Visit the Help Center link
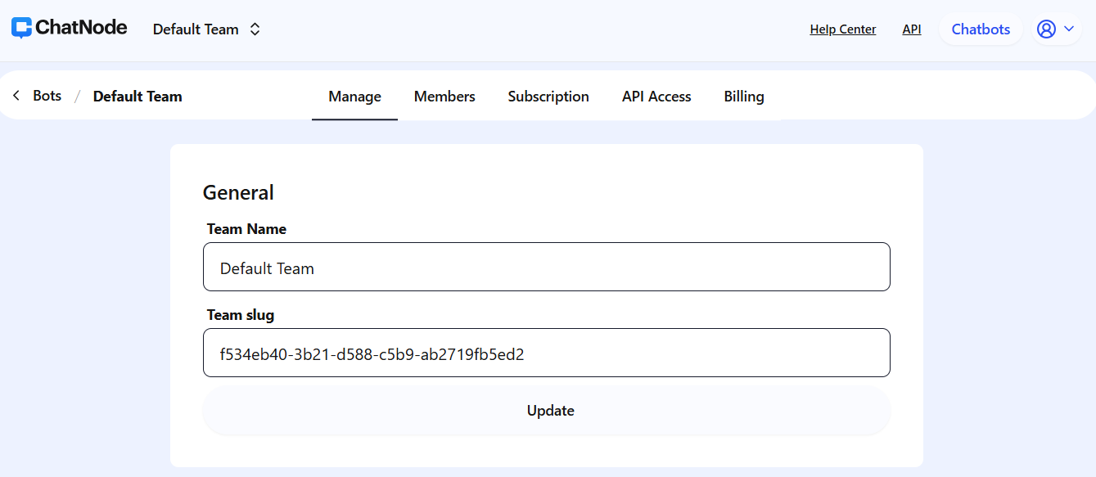 click(x=843, y=29)
